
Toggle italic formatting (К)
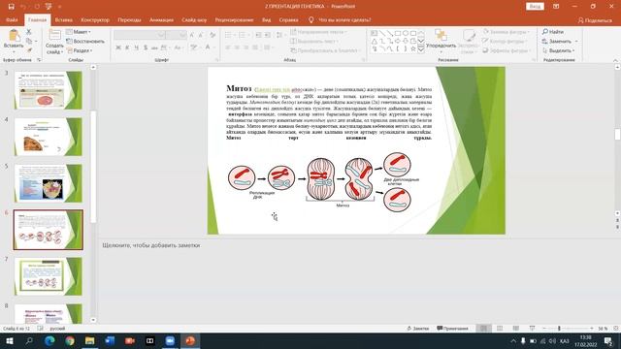[127, 48]
